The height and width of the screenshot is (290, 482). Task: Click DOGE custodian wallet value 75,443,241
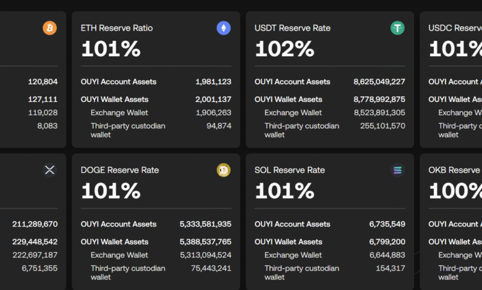tap(211, 268)
